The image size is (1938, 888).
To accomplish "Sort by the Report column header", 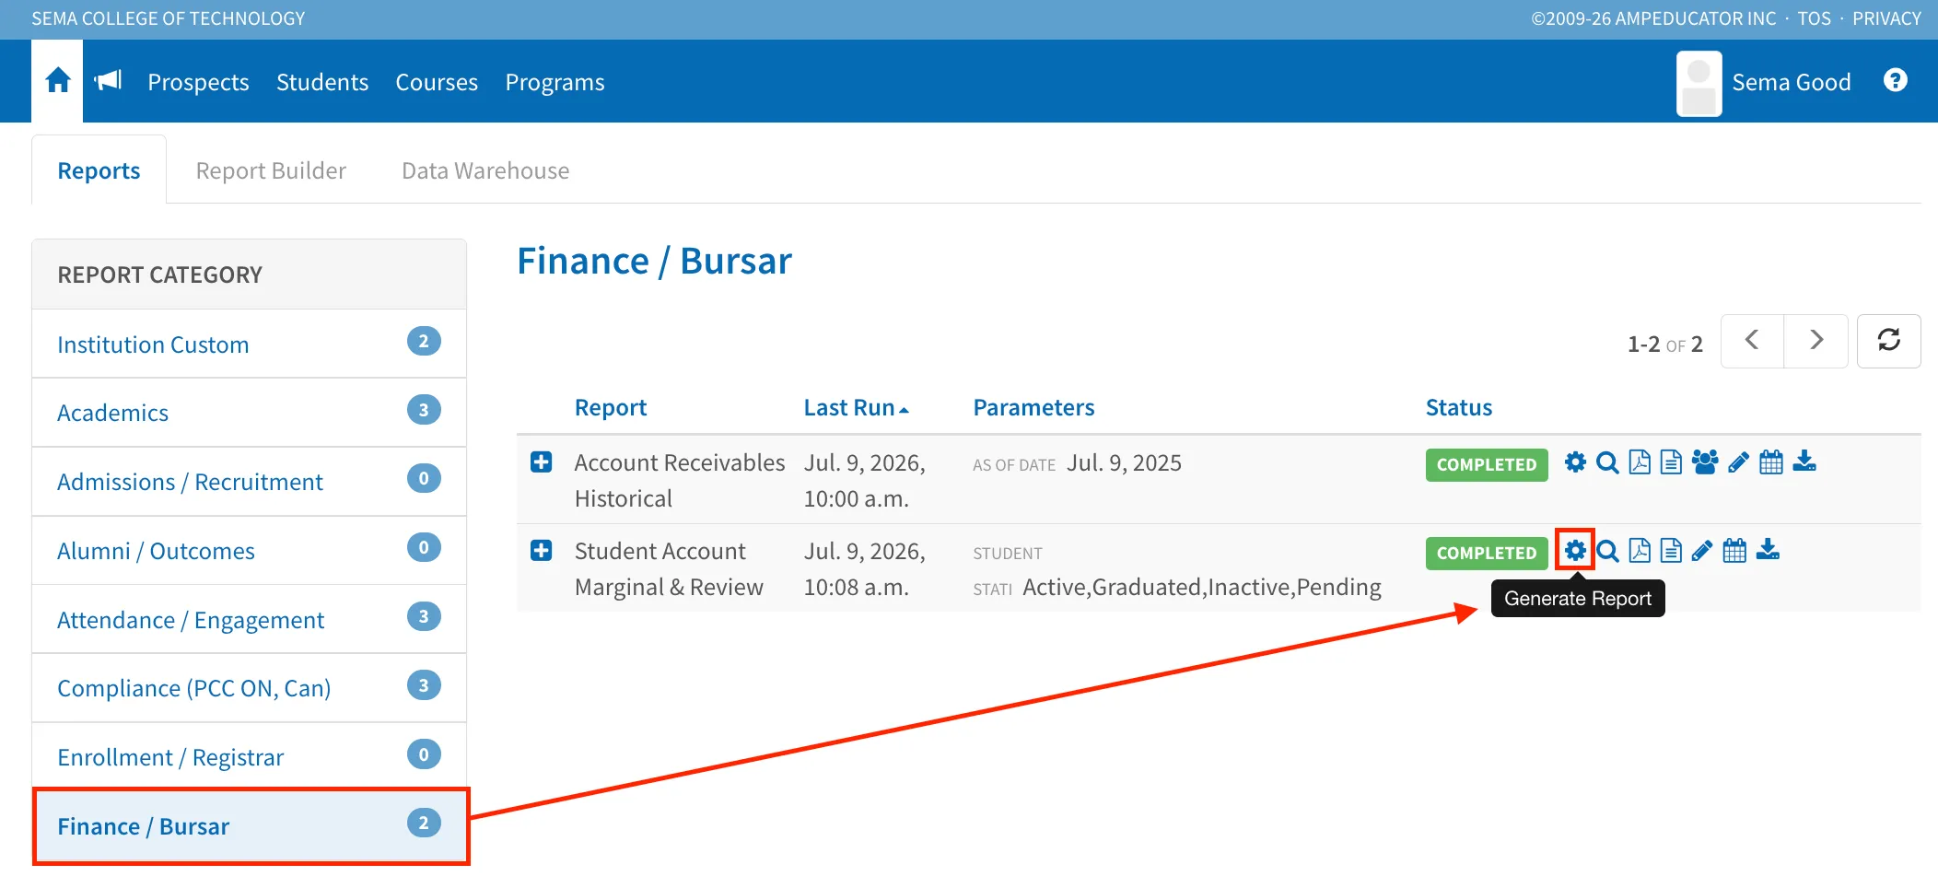I will pos(611,407).
